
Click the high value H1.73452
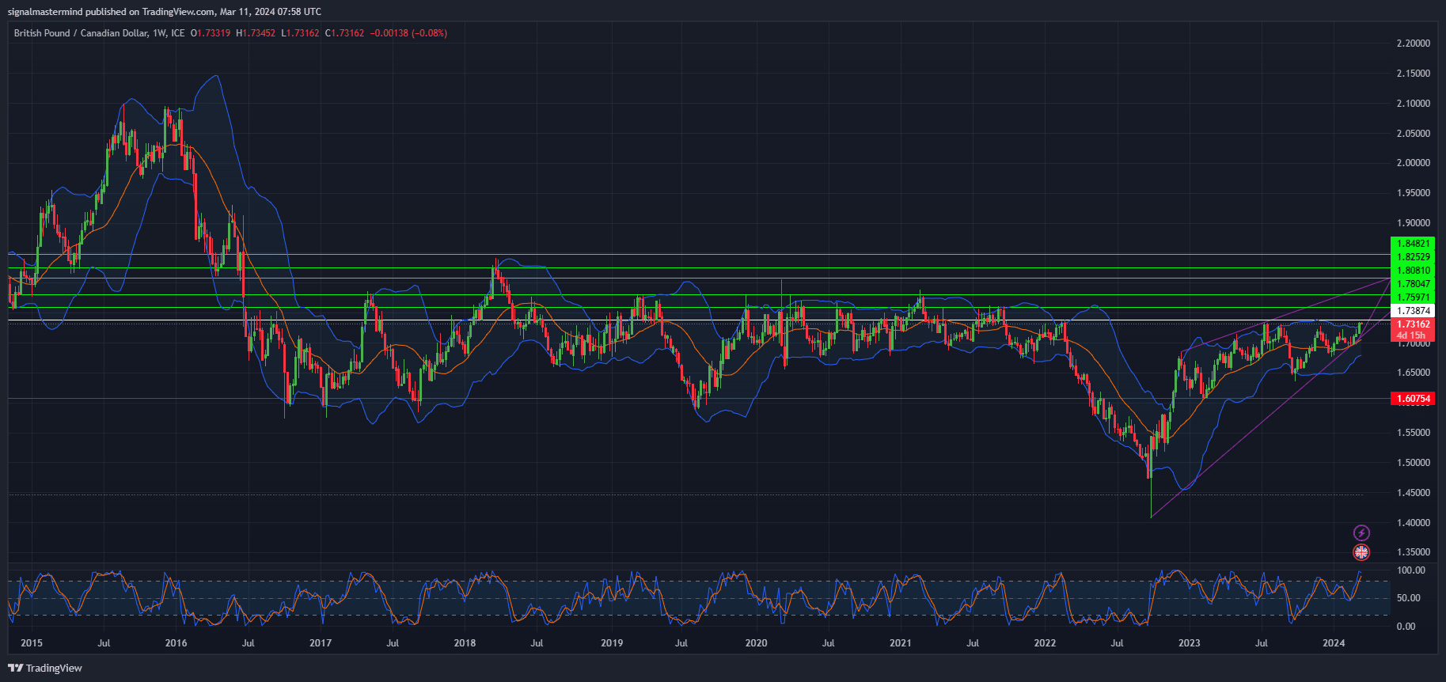[x=256, y=33]
